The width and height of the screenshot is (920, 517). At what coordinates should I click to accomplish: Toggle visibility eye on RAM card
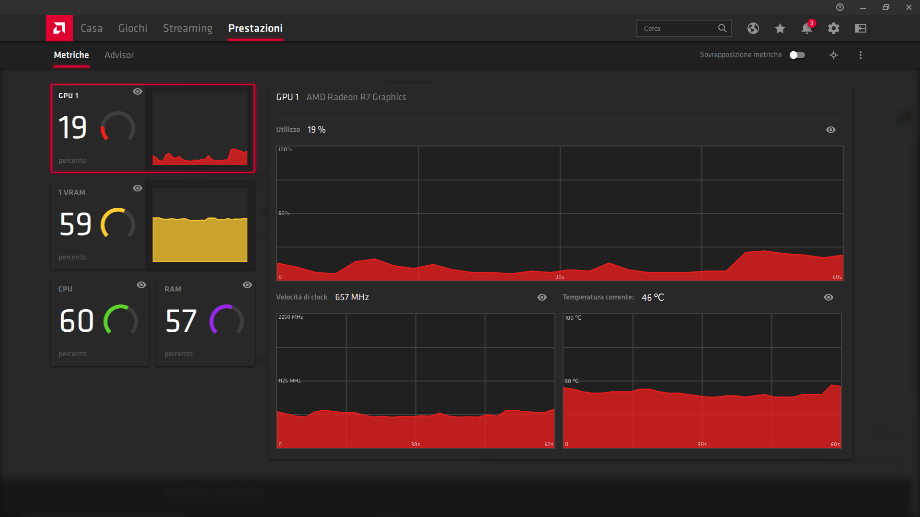click(x=247, y=285)
